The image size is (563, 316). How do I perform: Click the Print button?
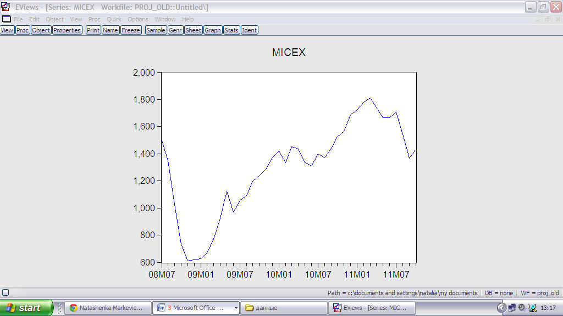[x=93, y=30]
